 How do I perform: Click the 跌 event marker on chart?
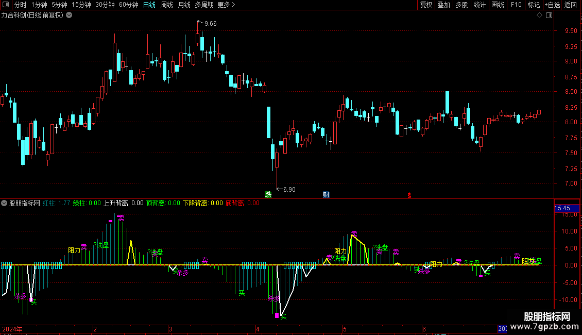point(268,195)
